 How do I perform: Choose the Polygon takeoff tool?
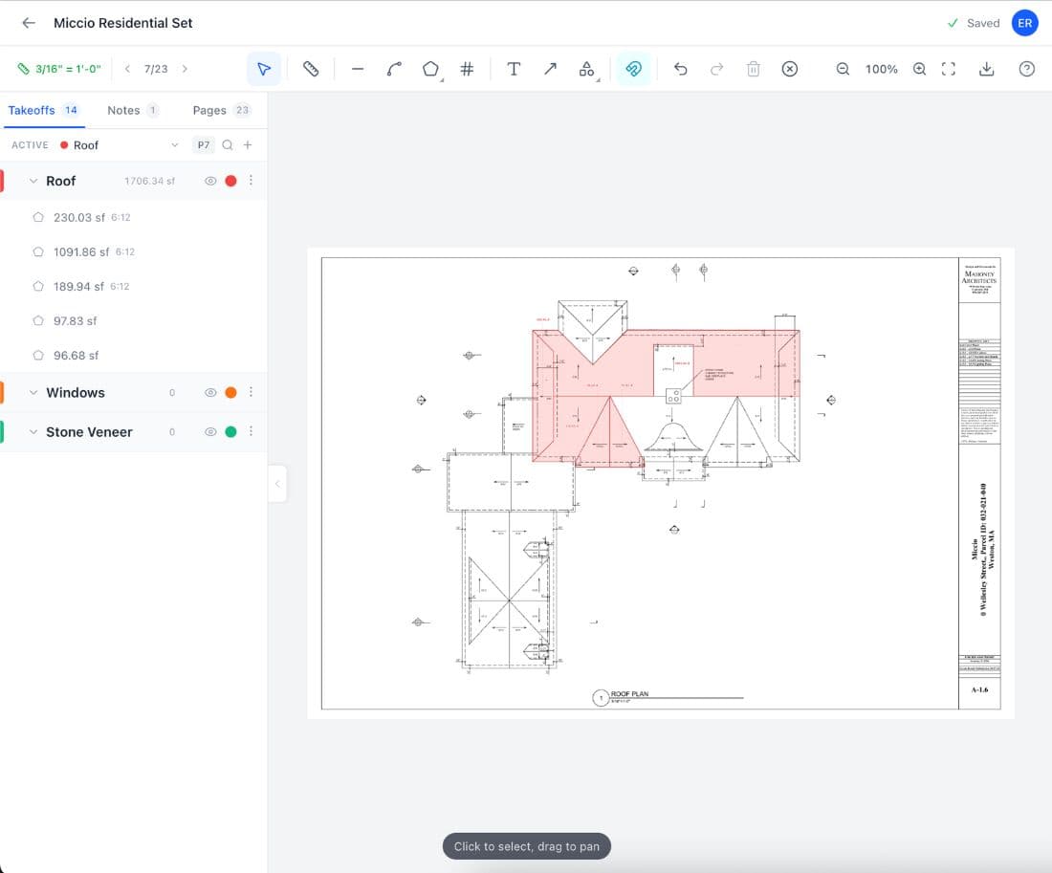click(430, 68)
